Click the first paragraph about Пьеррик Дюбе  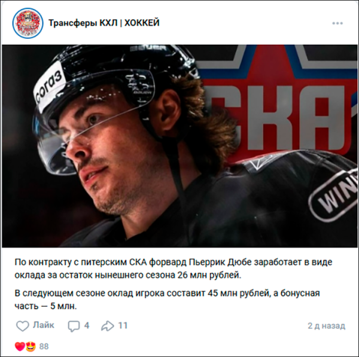(174, 268)
